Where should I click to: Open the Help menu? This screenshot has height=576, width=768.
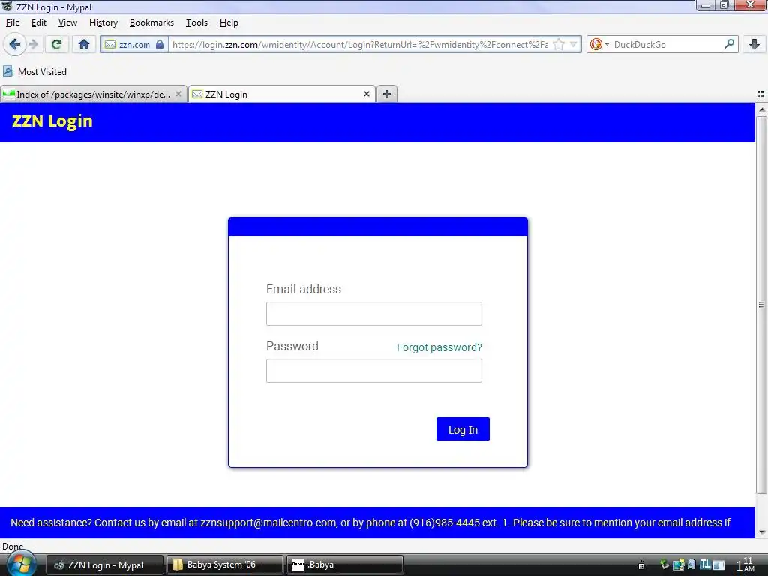229,22
